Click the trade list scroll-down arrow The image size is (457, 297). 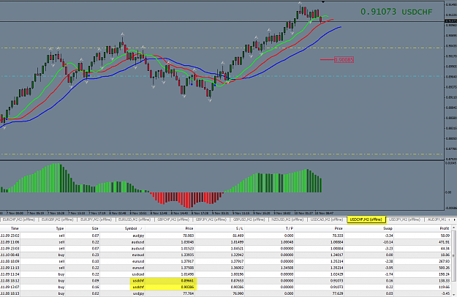[x=454, y=295]
